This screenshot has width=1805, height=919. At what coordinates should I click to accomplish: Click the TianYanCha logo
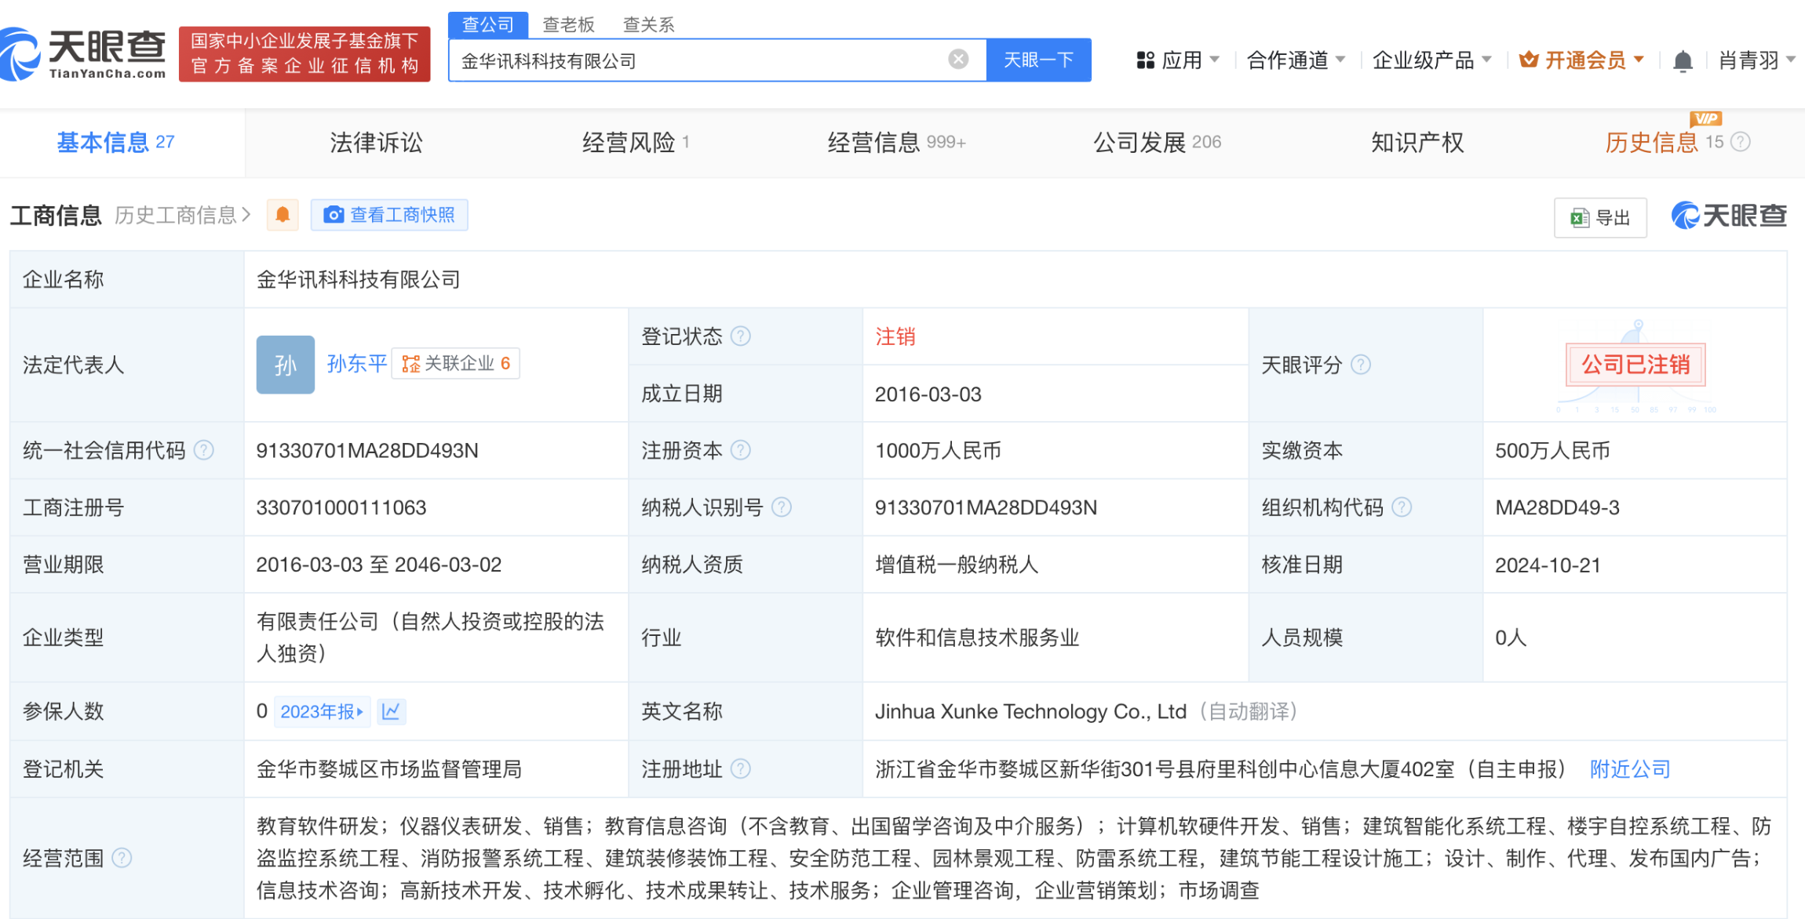pyautogui.click(x=85, y=53)
